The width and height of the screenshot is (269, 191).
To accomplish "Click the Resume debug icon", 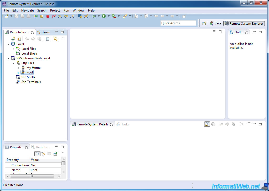I will (x=36, y=16).
